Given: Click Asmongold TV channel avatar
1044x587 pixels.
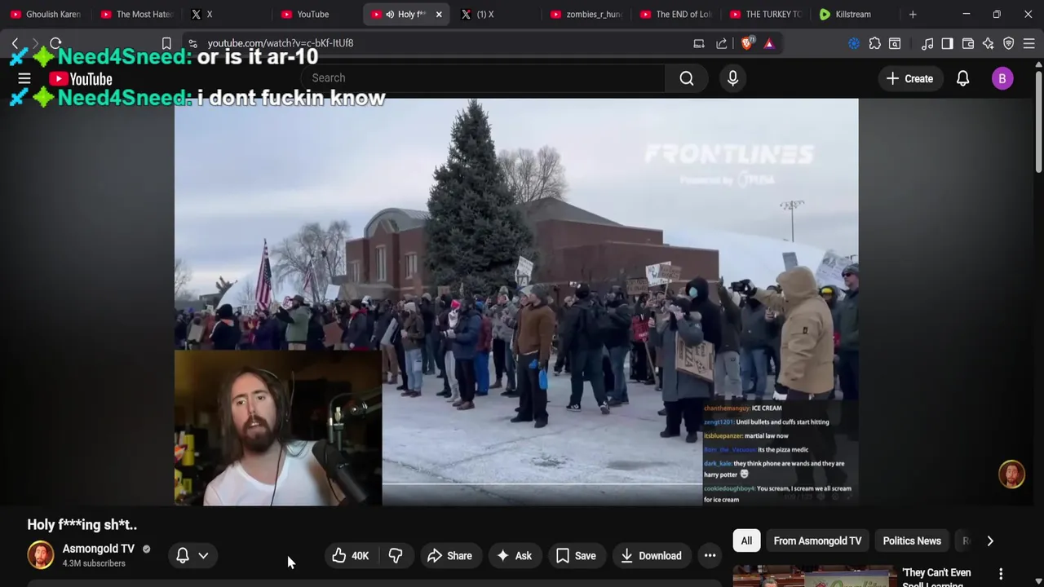Looking at the screenshot, I should coord(40,555).
